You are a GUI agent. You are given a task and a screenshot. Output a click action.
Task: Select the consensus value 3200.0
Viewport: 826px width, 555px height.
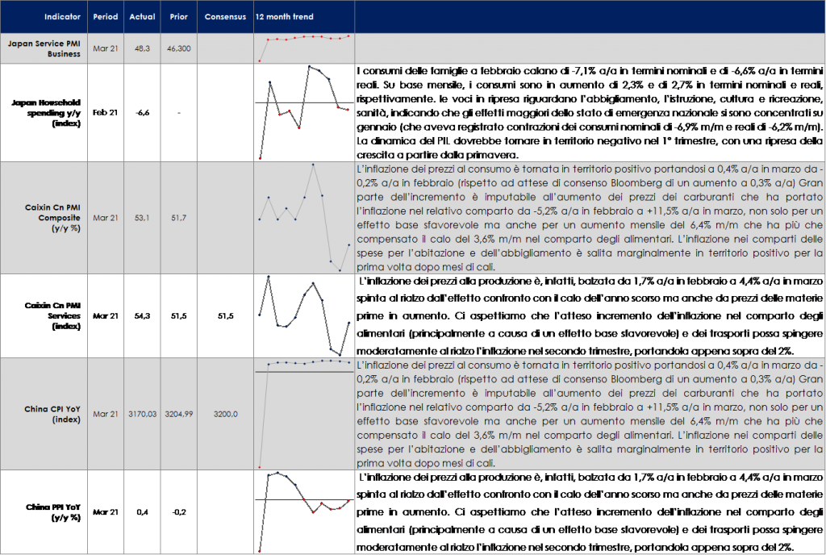[225, 414]
